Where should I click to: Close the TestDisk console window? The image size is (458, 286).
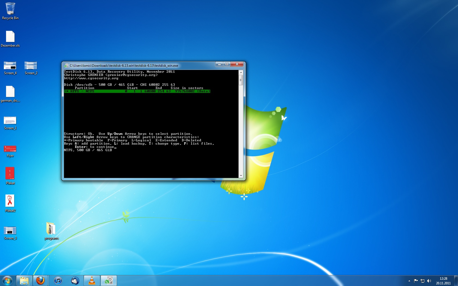click(237, 64)
